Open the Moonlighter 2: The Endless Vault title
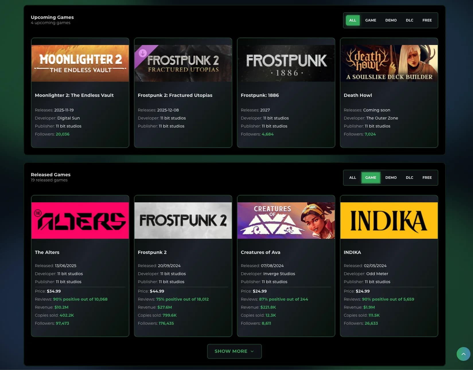This screenshot has height=370, width=473. point(74,95)
